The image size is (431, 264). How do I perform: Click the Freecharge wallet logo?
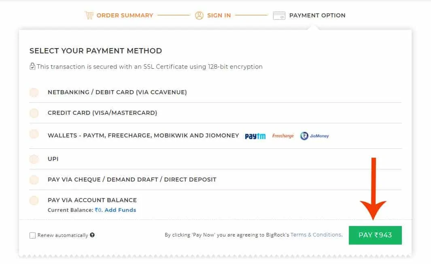click(x=283, y=136)
